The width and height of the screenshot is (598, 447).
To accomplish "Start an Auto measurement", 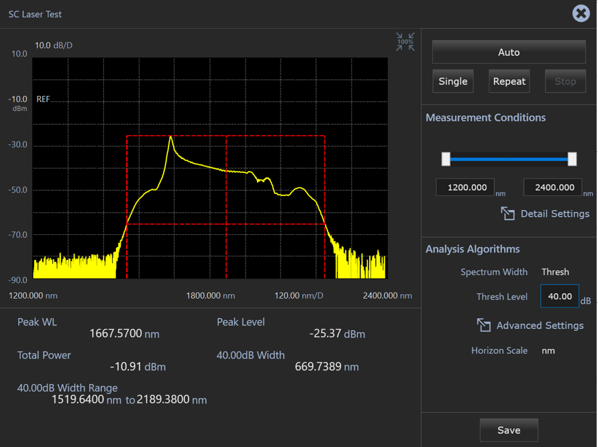I will tap(508, 52).
